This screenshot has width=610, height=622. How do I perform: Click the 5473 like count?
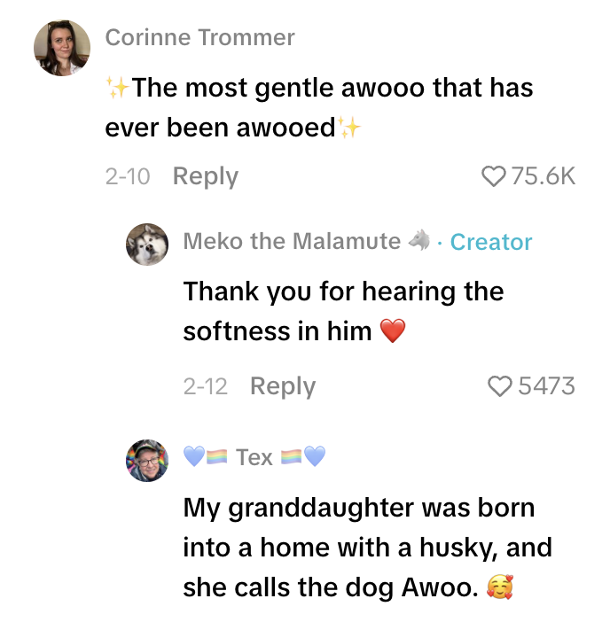tap(546, 386)
